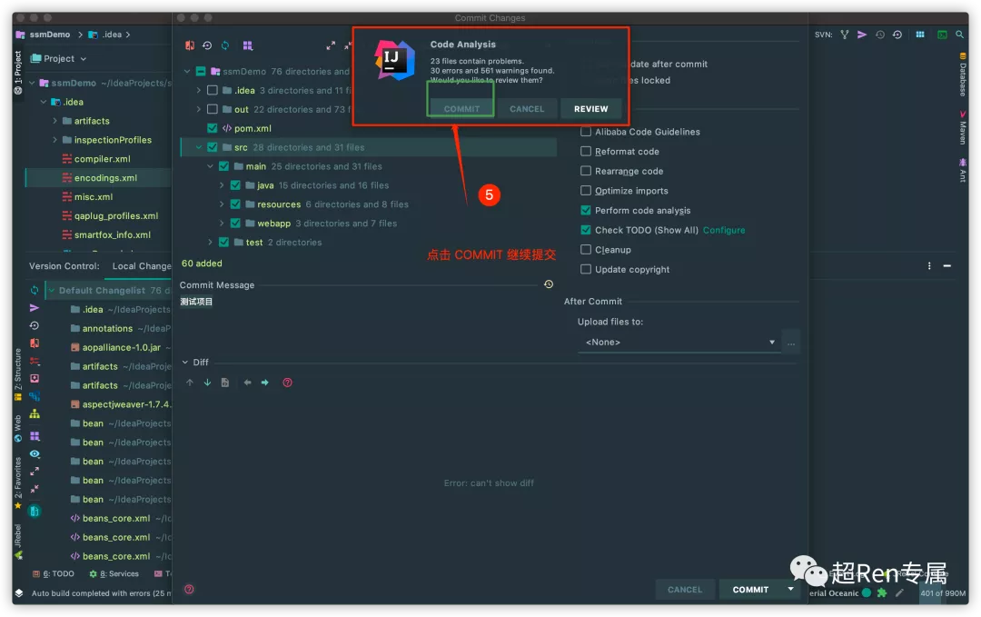Click the Commit Message text field
Screen dimensions: 981x617
tap(365, 325)
